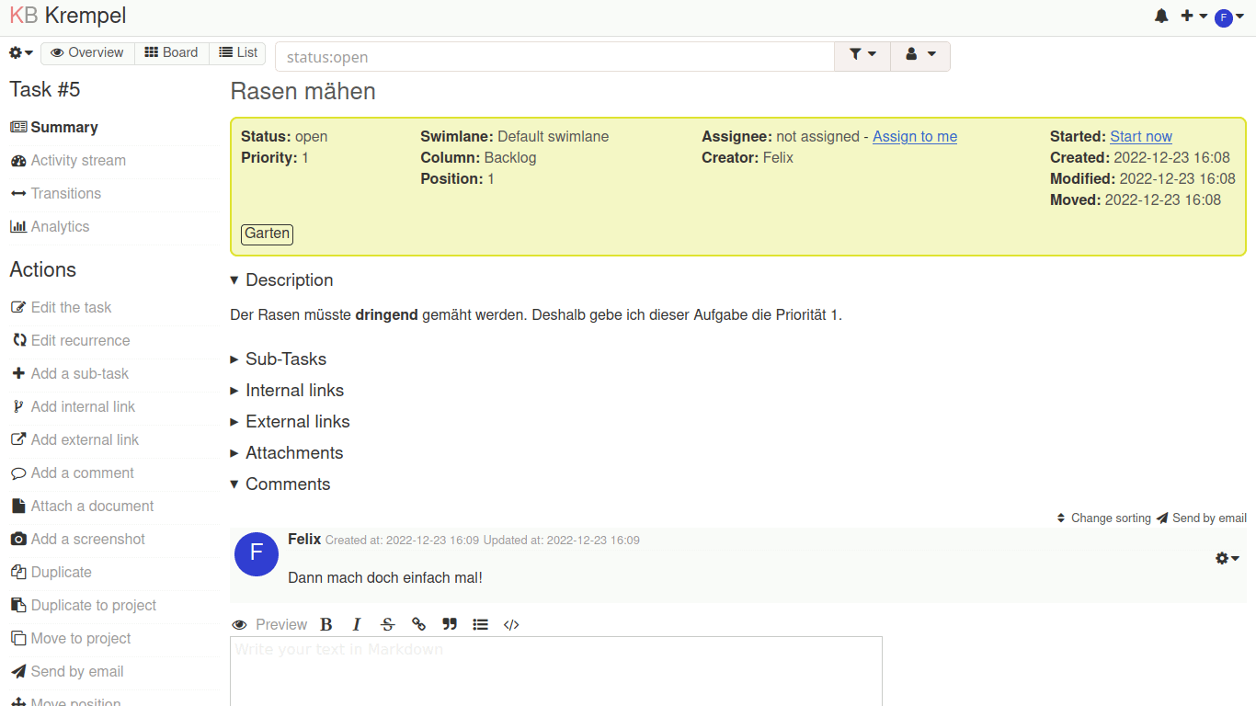Click the Garten tag label
Image resolution: width=1256 pixels, height=706 pixels.
(268, 233)
